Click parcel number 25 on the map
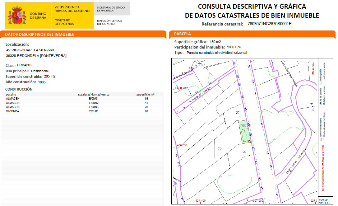Screen dimensions: 338x206 pyautogui.click(x=238, y=113)
